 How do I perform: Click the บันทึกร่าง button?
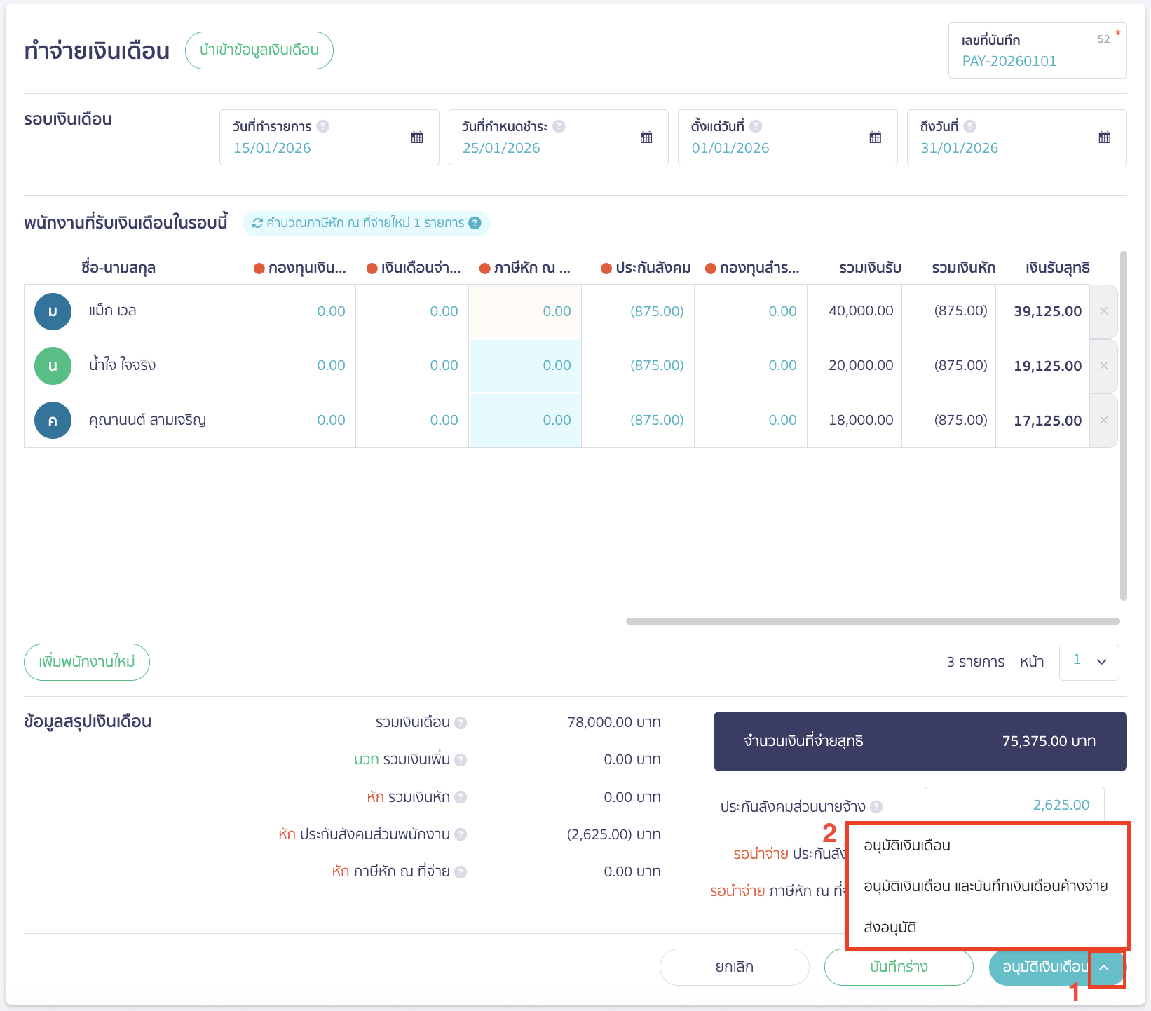(x=899, y=967)
